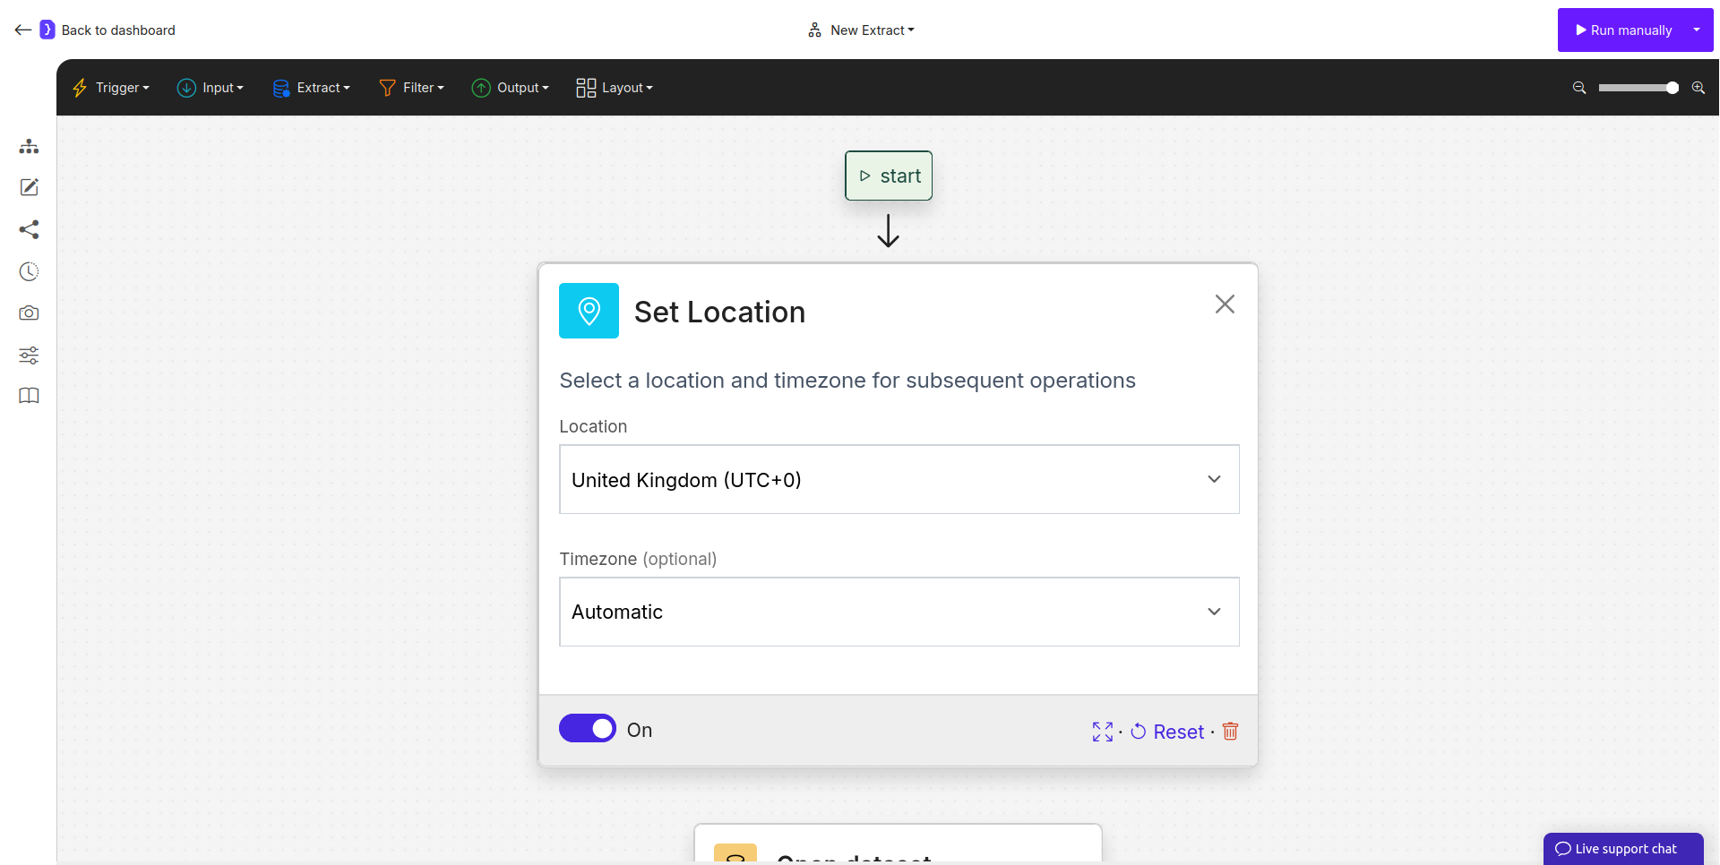Select the edit/notes icon in the sidebar

pos(29,188)
